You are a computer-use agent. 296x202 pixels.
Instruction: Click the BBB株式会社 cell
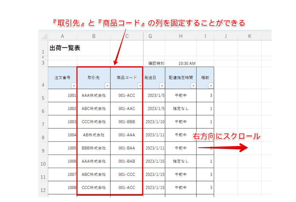tap(94, 148)
